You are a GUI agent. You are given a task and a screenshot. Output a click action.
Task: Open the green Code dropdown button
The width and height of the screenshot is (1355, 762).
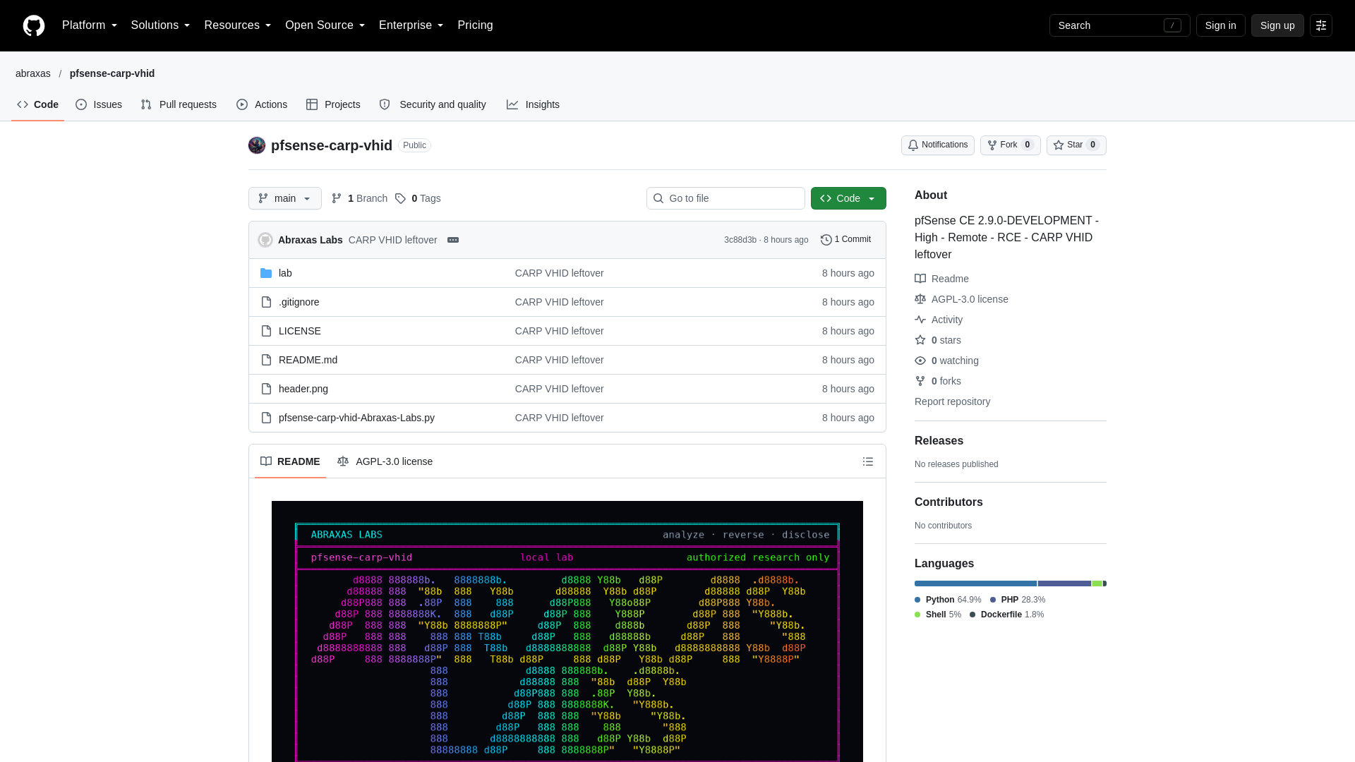848,198
